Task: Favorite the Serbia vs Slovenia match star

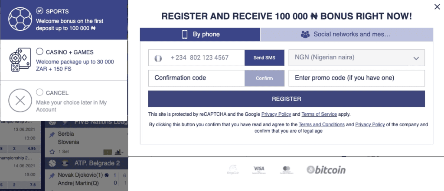Action: [x=52, y=152]
